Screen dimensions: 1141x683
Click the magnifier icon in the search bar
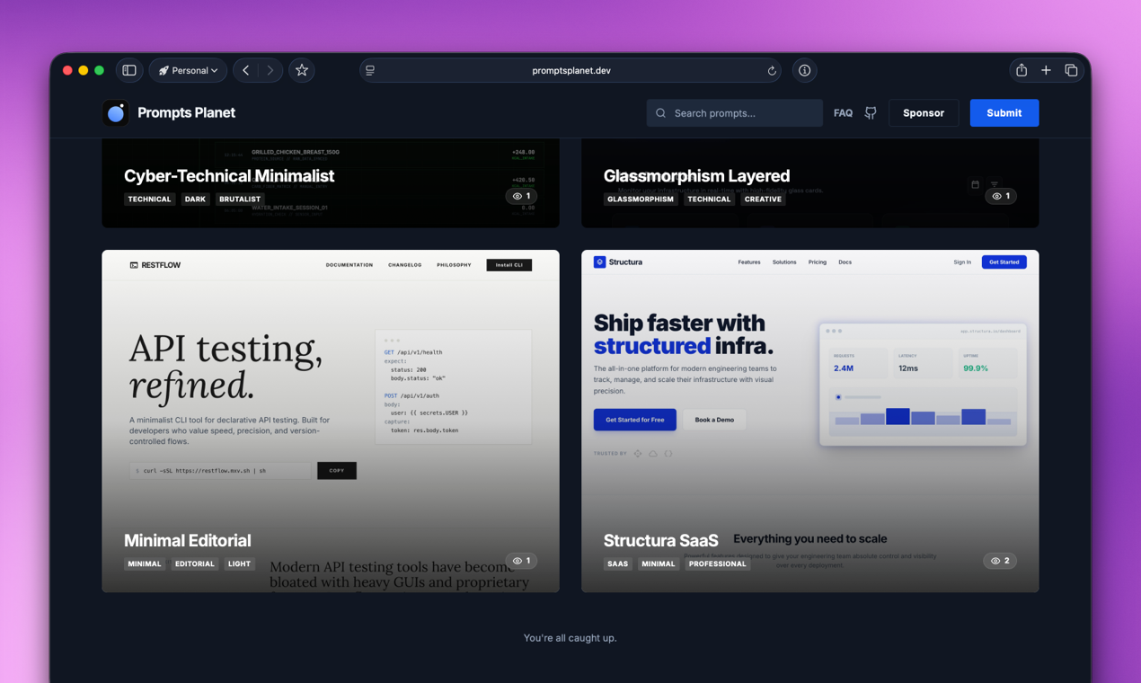(660, 112)
